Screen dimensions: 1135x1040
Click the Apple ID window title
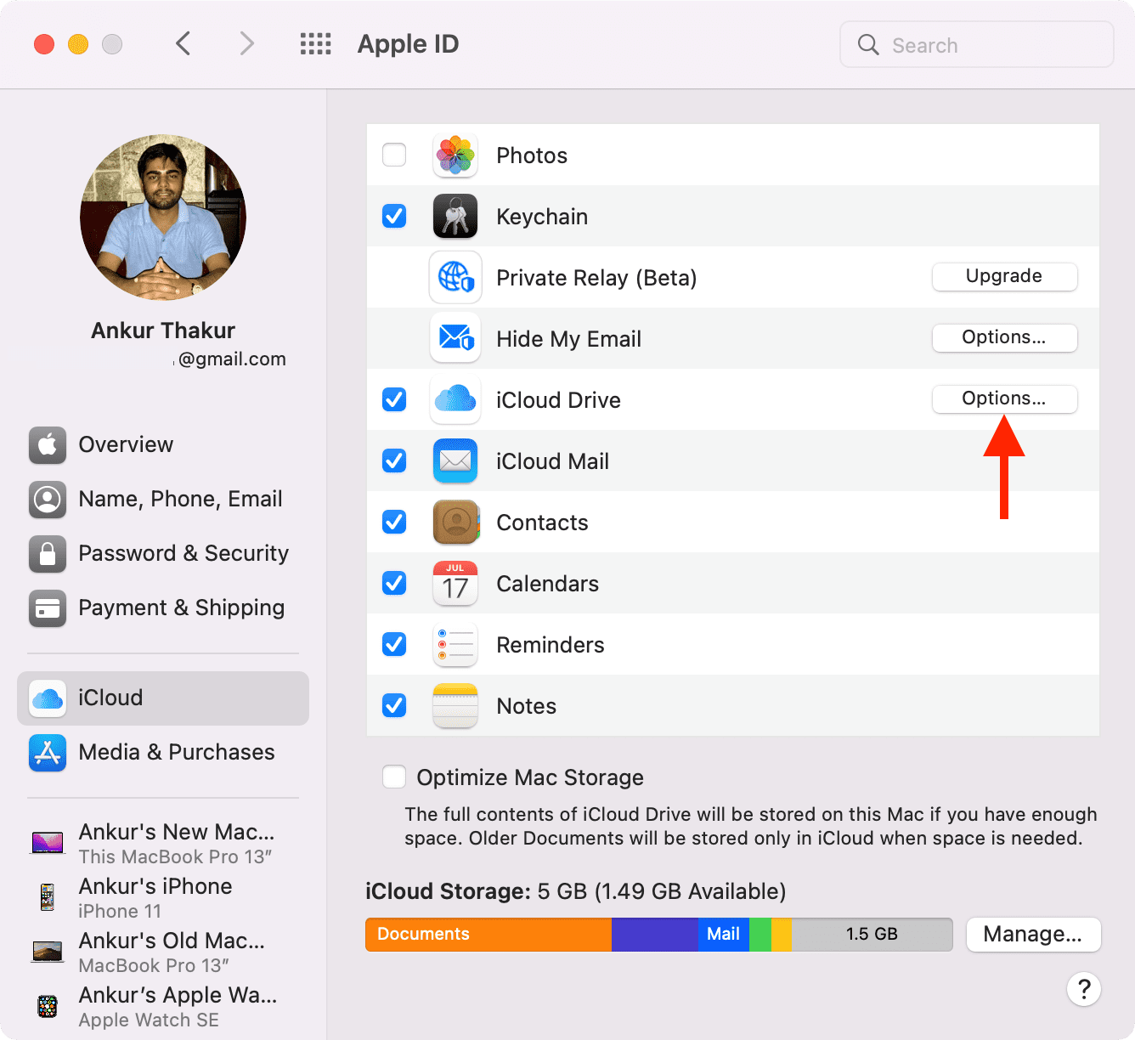[x=408, y=44]
